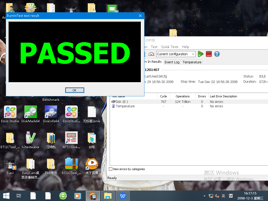The image size is (268, 201).
Task: Select the Disk (E:) test row
Action: pyautogui.click(x=122, y=102)
